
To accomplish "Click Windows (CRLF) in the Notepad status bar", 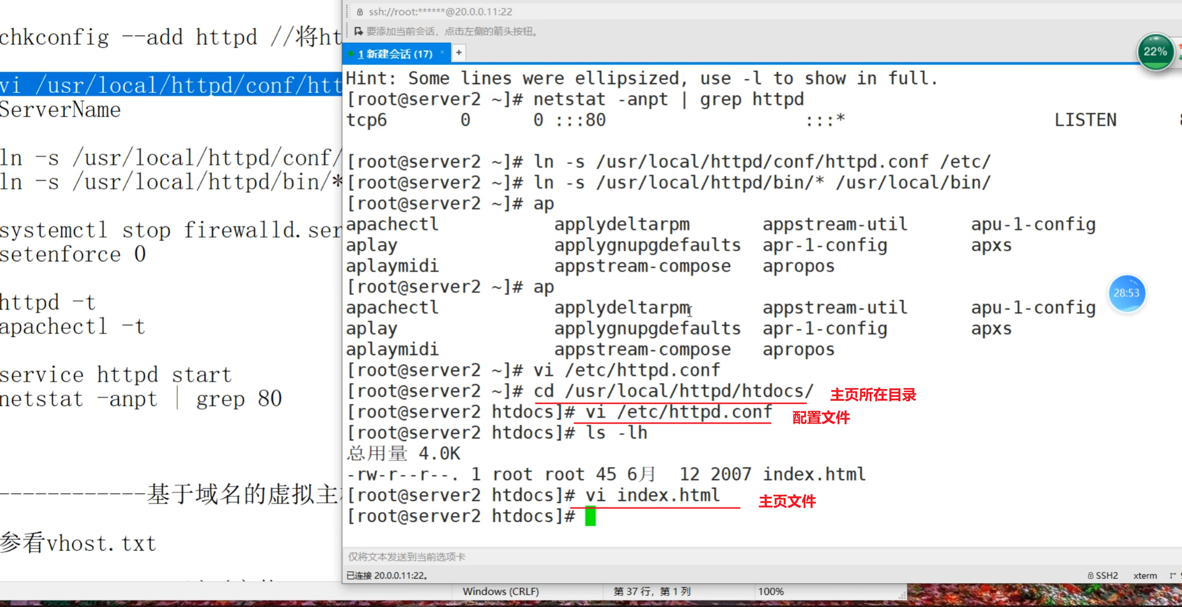I will click(501, 592).
